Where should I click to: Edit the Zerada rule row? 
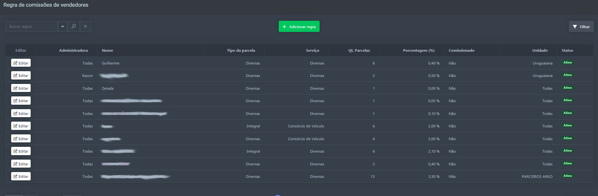pos(21,88)
